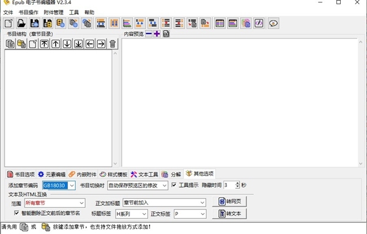367x234 pixels.
Task: Increase 隐藏时间 with the spinner up arrow
Action: [x=237, y=183]
